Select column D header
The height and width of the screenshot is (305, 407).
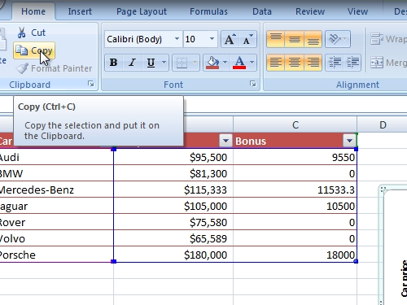click(x=383, y=124)
